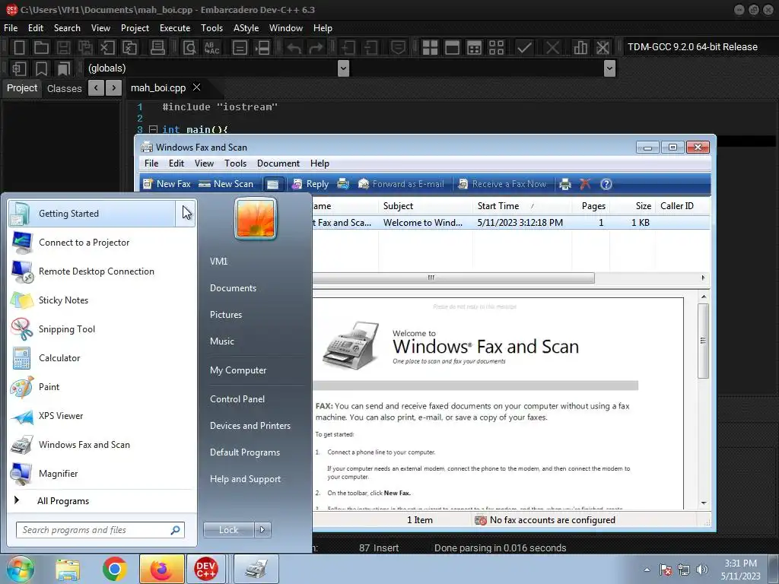Open Documents from Start menu right pane
The height and width of the screenshot is (584, 779).
233,288
